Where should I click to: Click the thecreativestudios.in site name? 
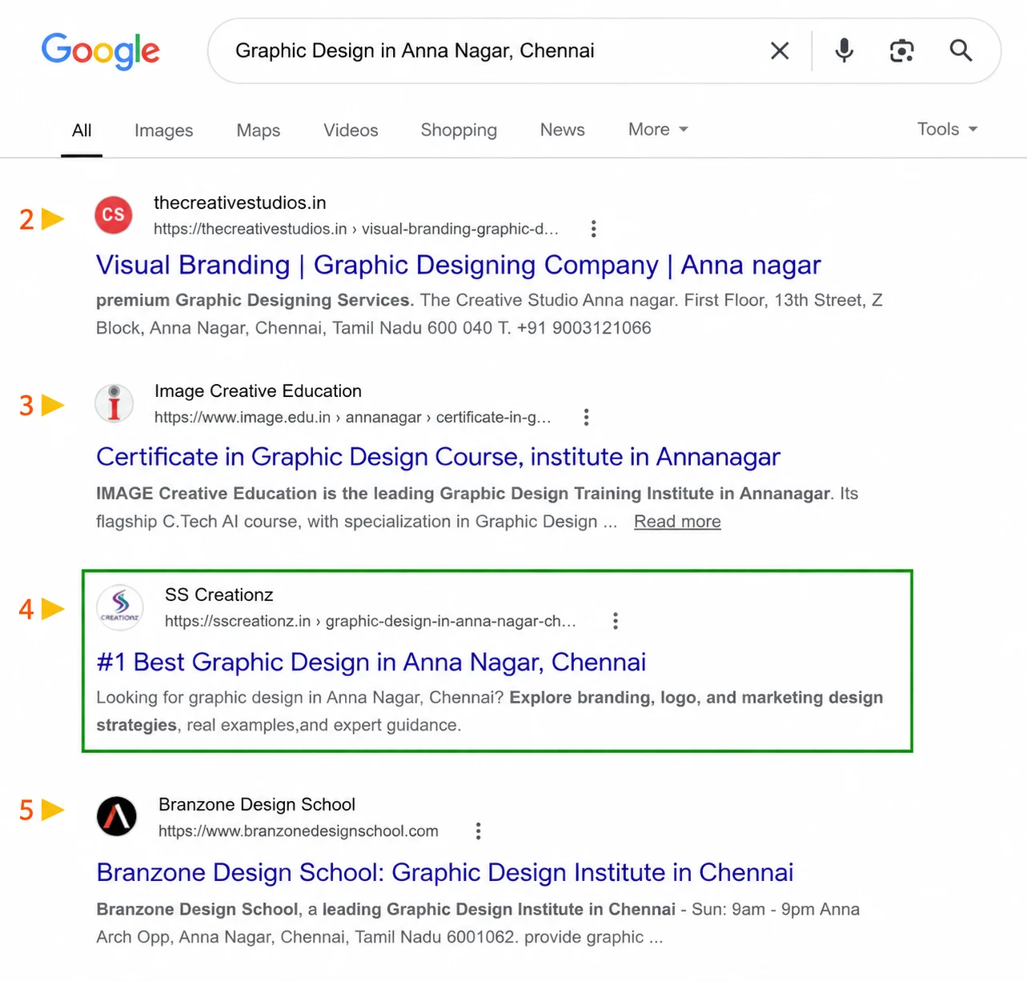(240, 203)
